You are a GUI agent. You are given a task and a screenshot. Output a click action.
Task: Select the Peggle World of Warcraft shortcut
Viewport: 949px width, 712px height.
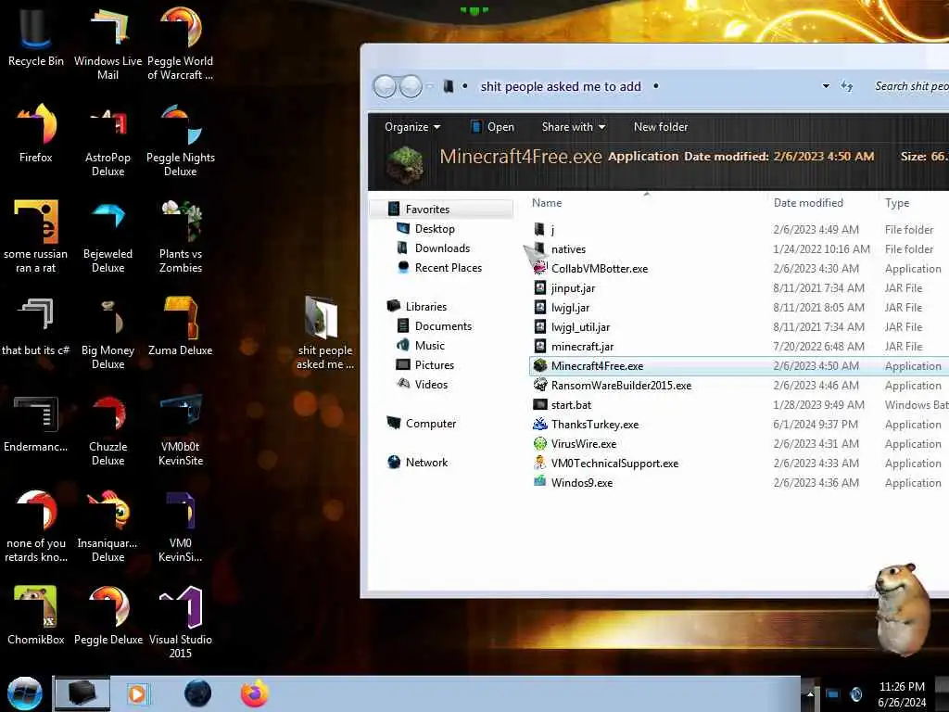pyautogui.click(x=181, y=44)
